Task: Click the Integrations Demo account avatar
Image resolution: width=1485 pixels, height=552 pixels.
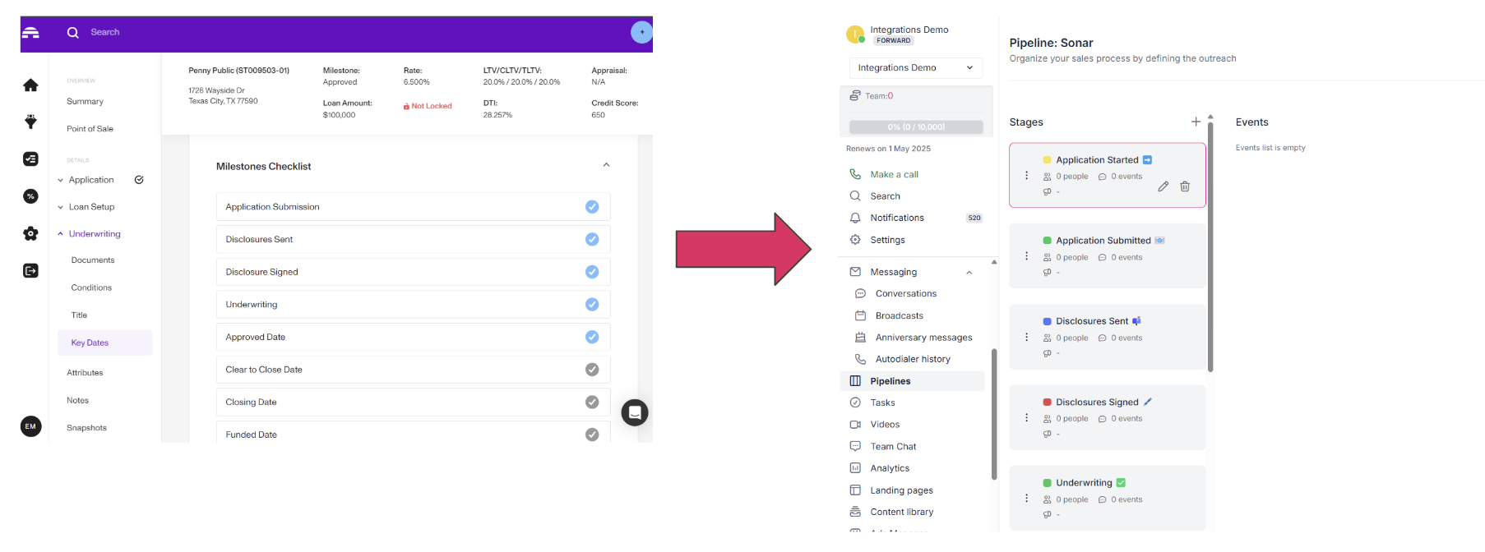Action: tap(855, 34)
